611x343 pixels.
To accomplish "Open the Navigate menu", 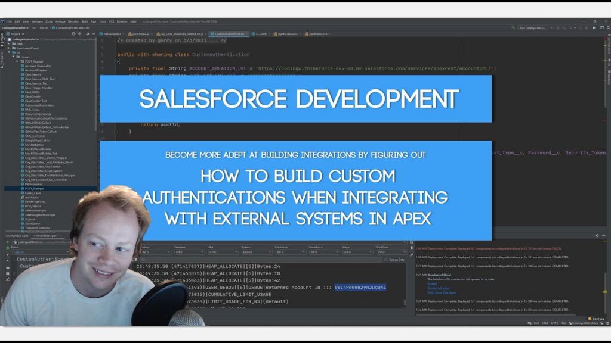I will [x=37, y=22].
